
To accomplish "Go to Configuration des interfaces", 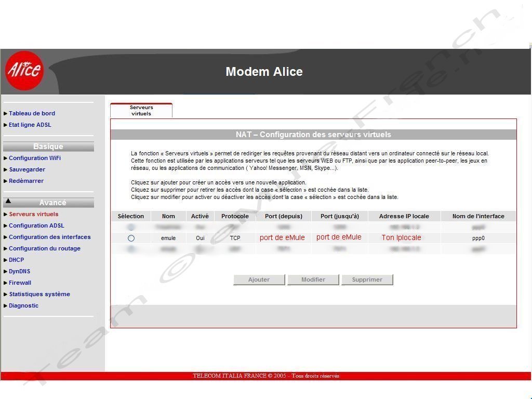I will 49,237.
